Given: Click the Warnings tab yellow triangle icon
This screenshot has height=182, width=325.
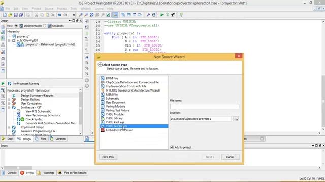Looking at the screenshot, I should [x=39, y=173].
